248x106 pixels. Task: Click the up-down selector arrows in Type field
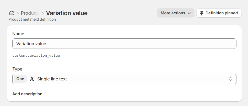coord(230,79)
